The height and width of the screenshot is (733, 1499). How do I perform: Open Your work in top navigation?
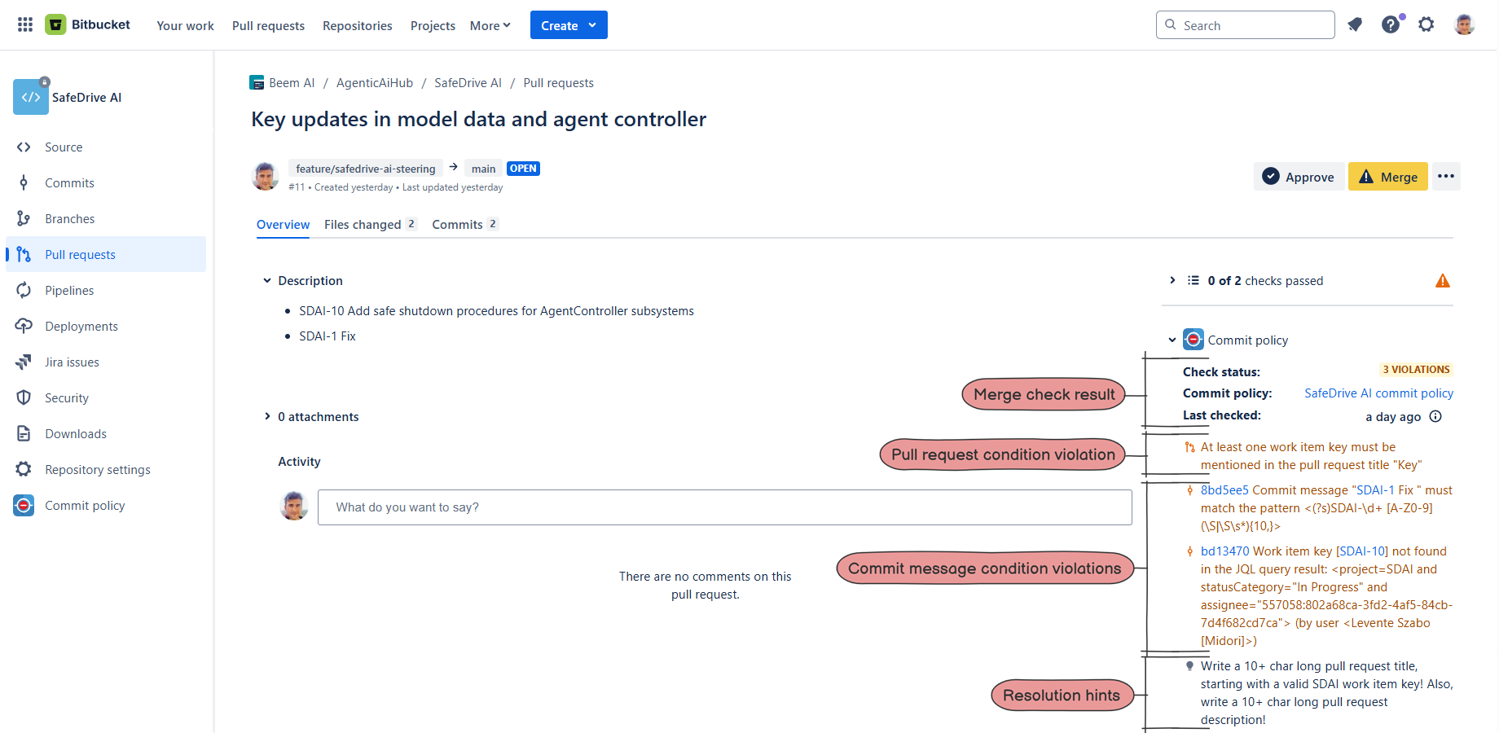pos(185,25)
